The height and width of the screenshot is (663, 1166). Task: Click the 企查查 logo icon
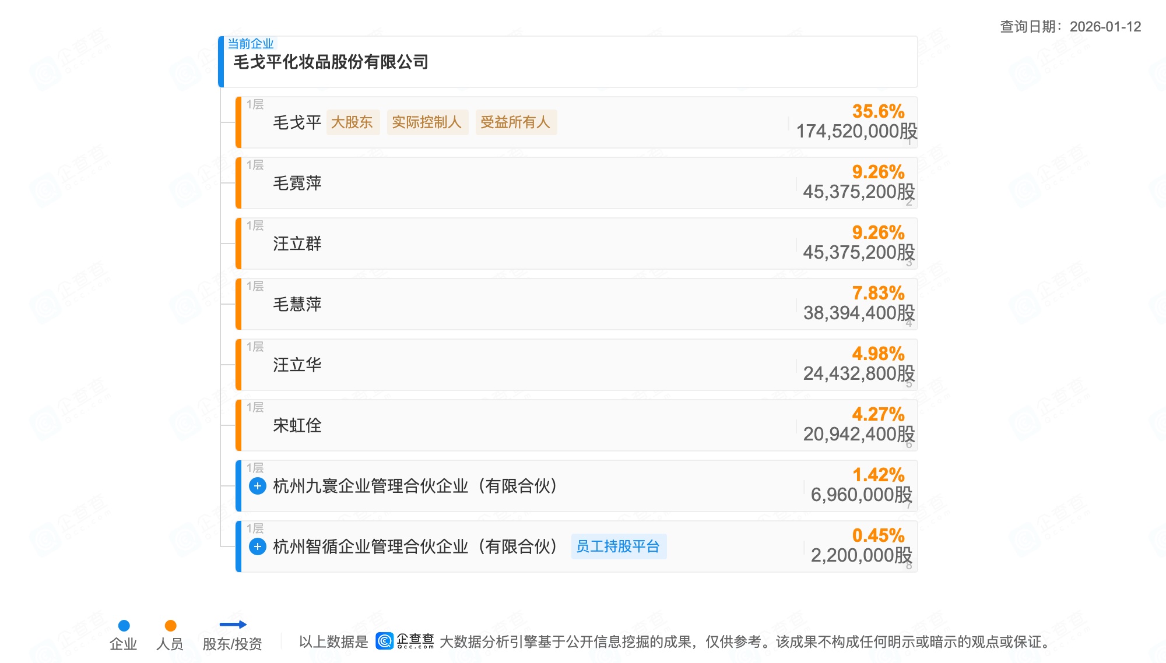(385, 641)
